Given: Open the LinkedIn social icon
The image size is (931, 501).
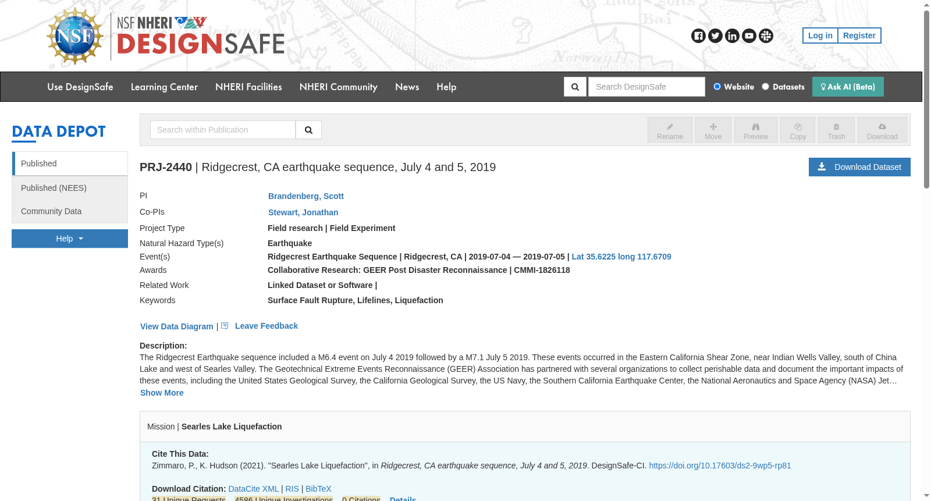Looking at the screenshot, I should (732, 36).
